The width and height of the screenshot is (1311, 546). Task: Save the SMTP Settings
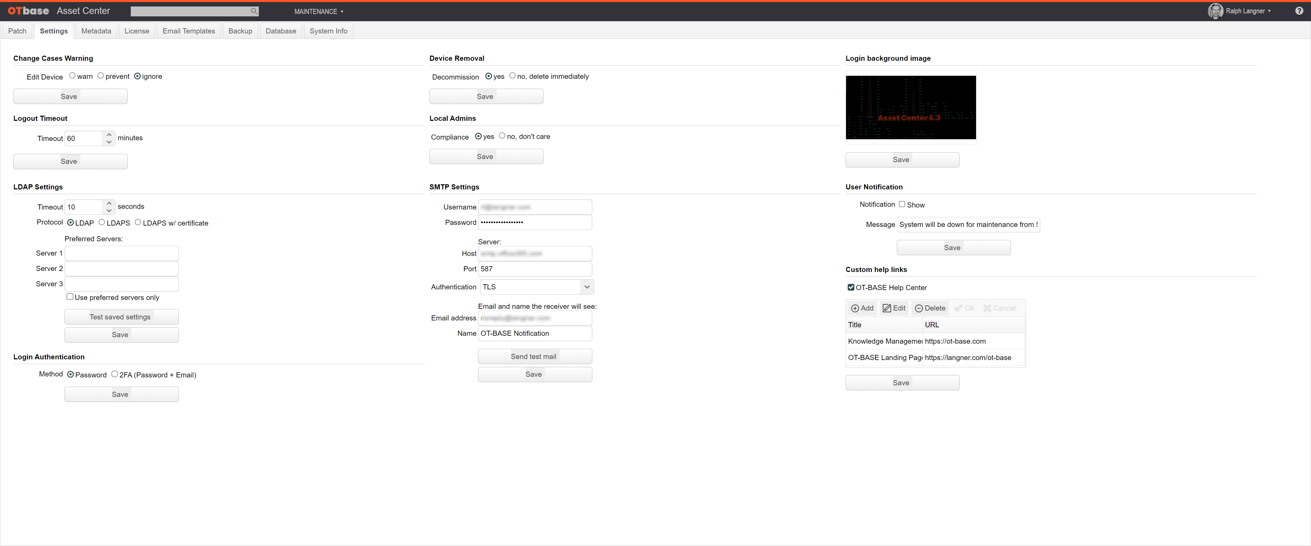coord(535,374)
